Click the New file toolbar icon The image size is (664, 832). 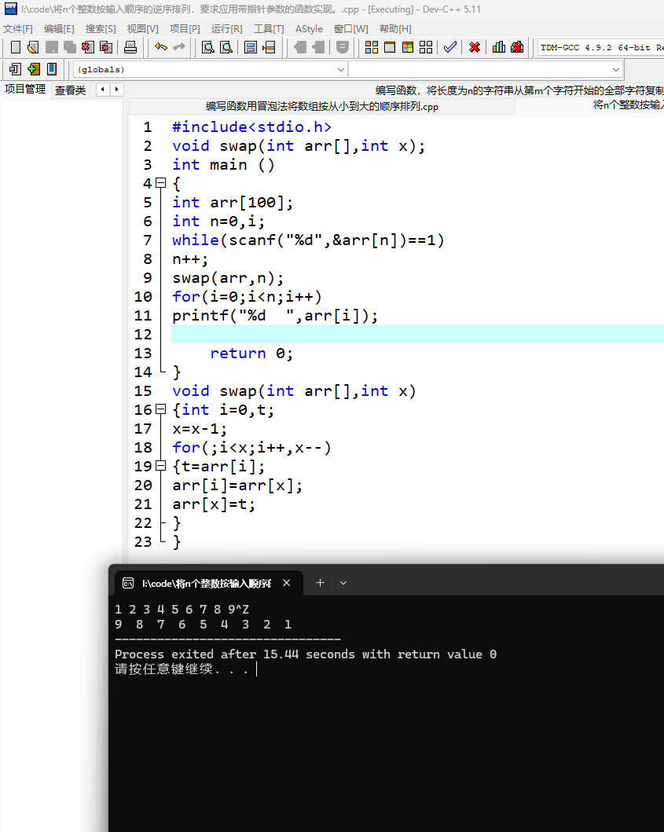pyautogui.click(x=16, y=47)
